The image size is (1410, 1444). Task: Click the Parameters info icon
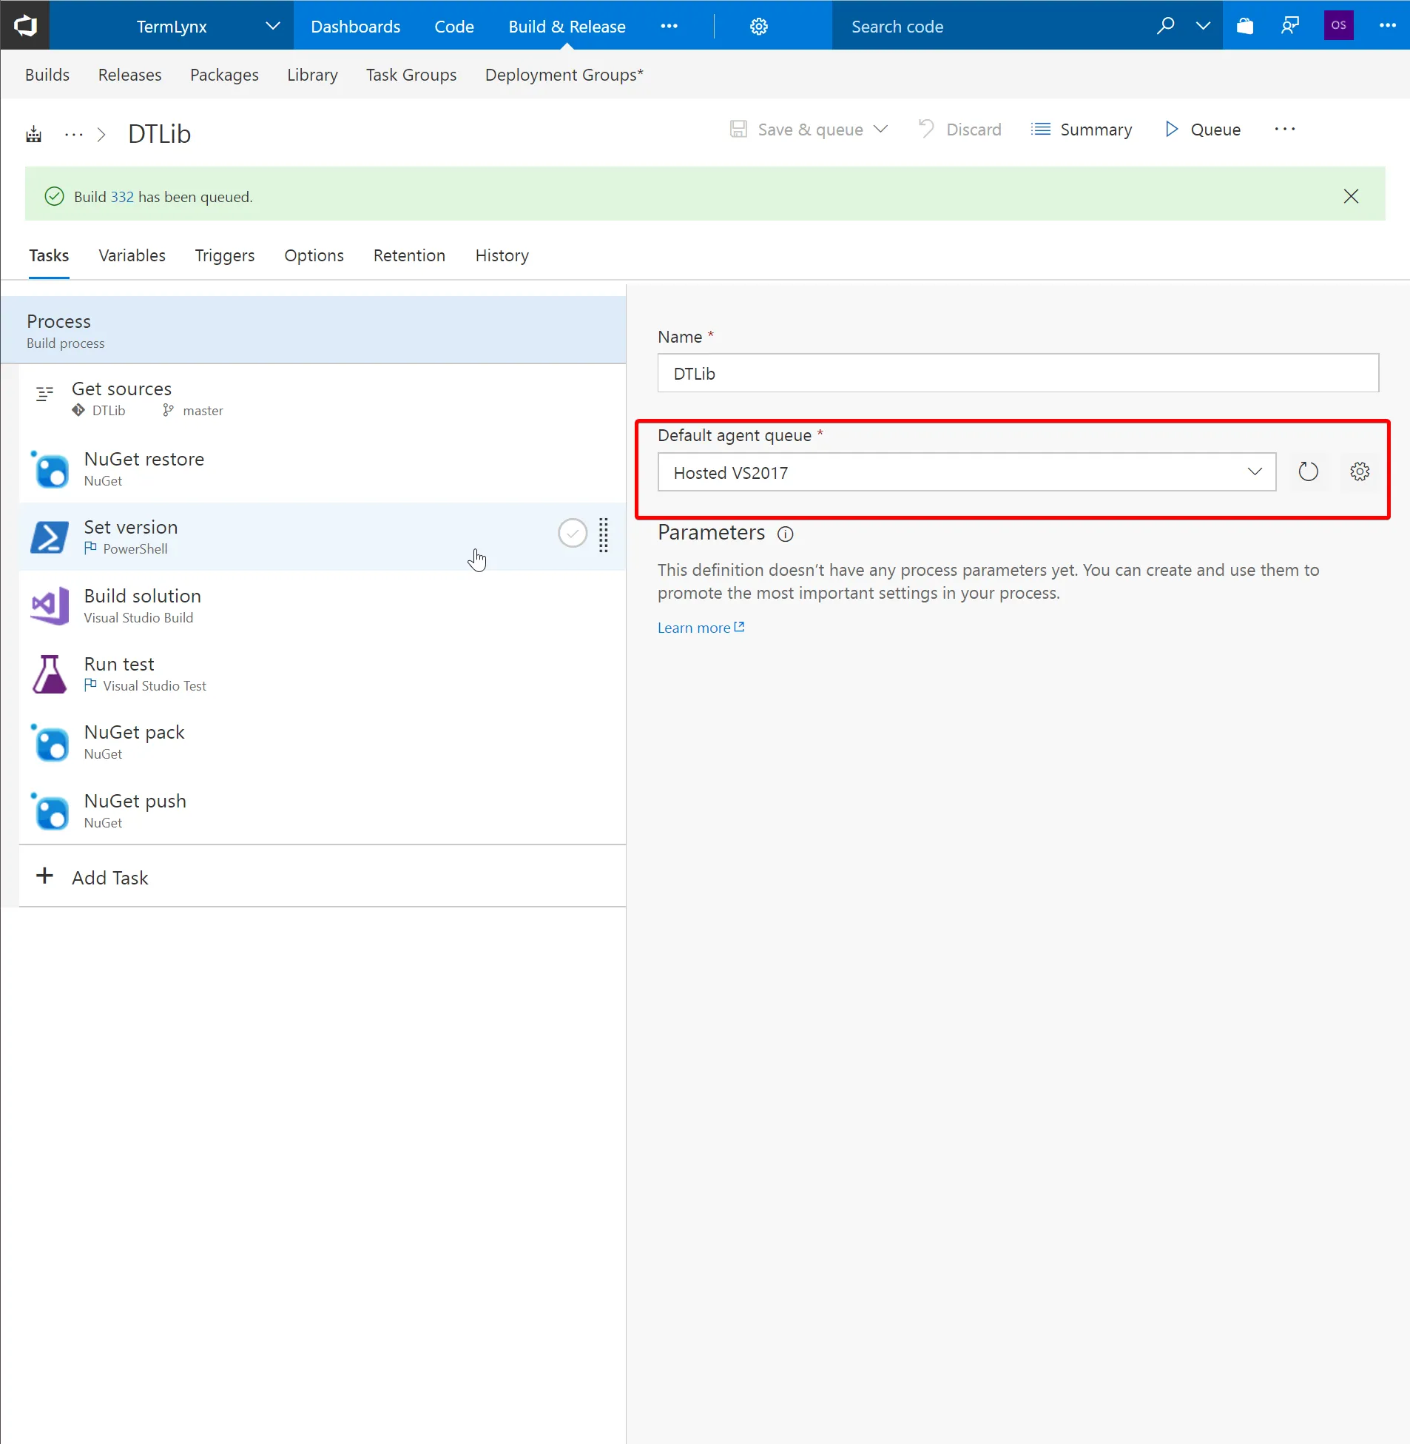point(785,534)
